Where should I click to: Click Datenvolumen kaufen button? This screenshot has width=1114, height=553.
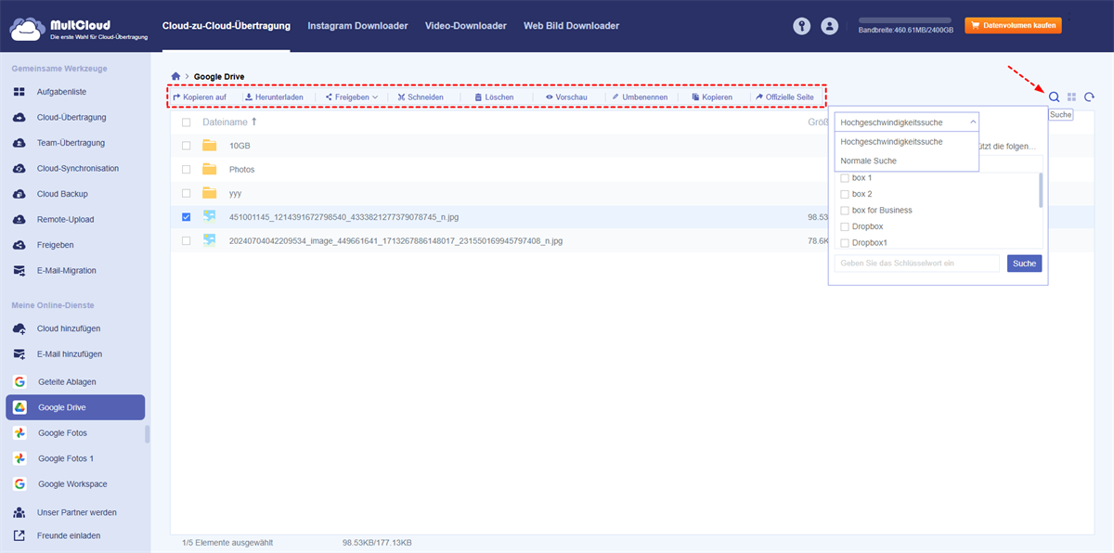pos(1013,26)
